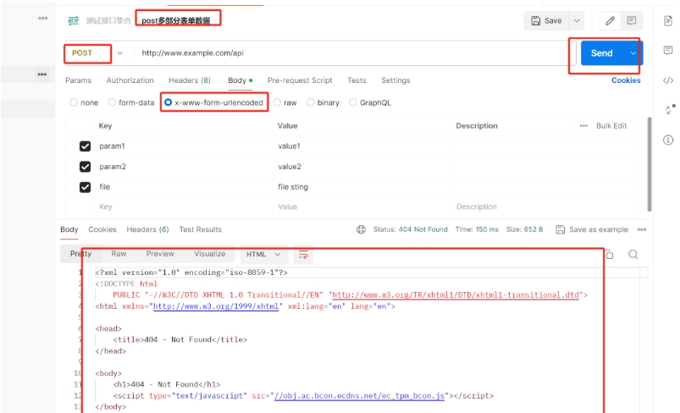
Task: Switch response view to Raw
Action: tap(119, 254)
